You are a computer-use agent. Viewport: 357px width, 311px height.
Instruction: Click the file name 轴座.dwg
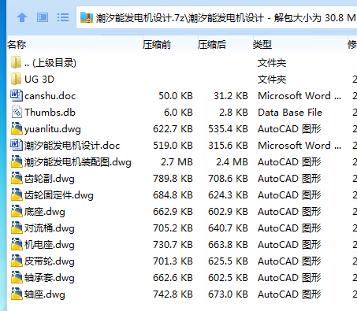click(45, 294)
